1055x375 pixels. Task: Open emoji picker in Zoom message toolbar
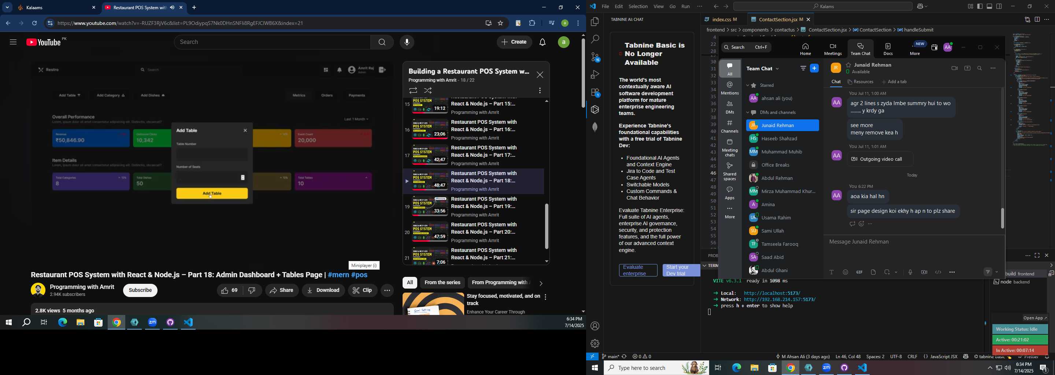(846, 272)
